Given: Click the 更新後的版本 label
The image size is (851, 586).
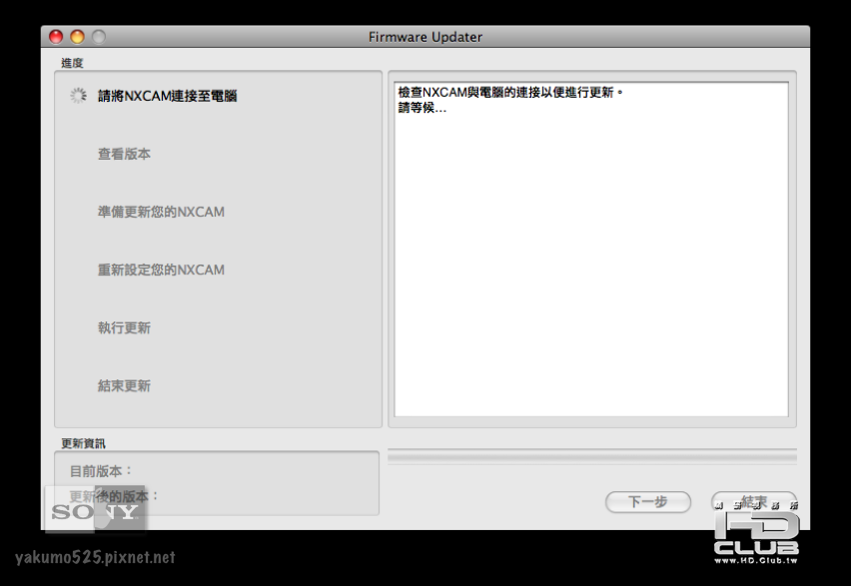Looking at the screenshot, I should click(x=114, y=496).
